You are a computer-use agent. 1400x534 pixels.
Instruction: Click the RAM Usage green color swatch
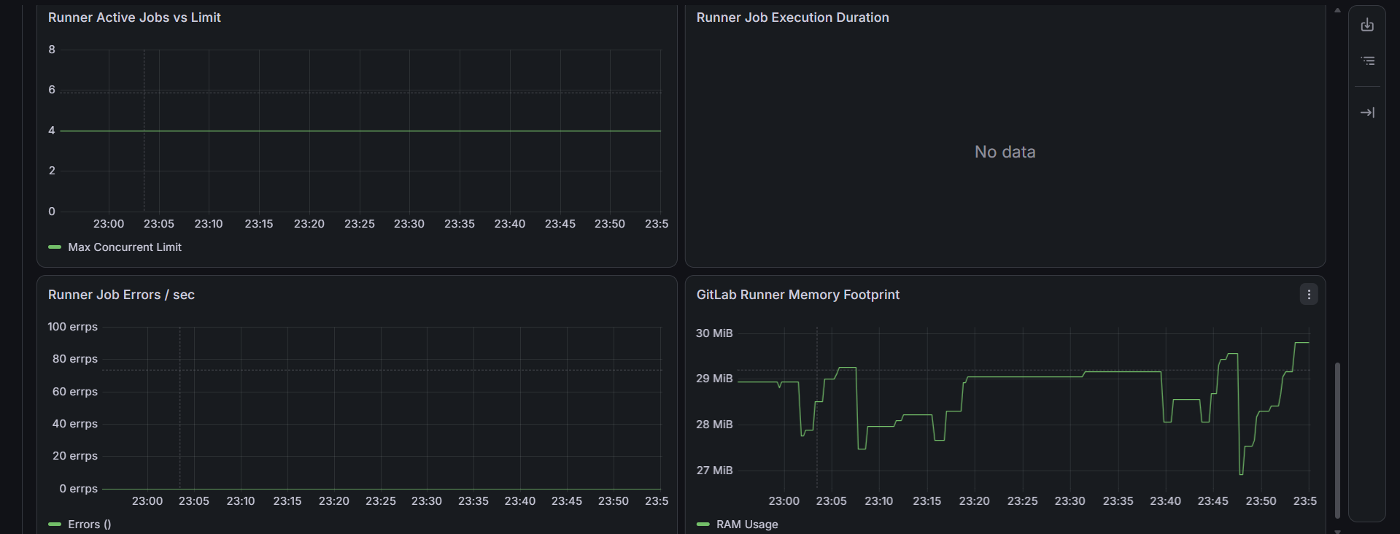(x=703, y=525)
